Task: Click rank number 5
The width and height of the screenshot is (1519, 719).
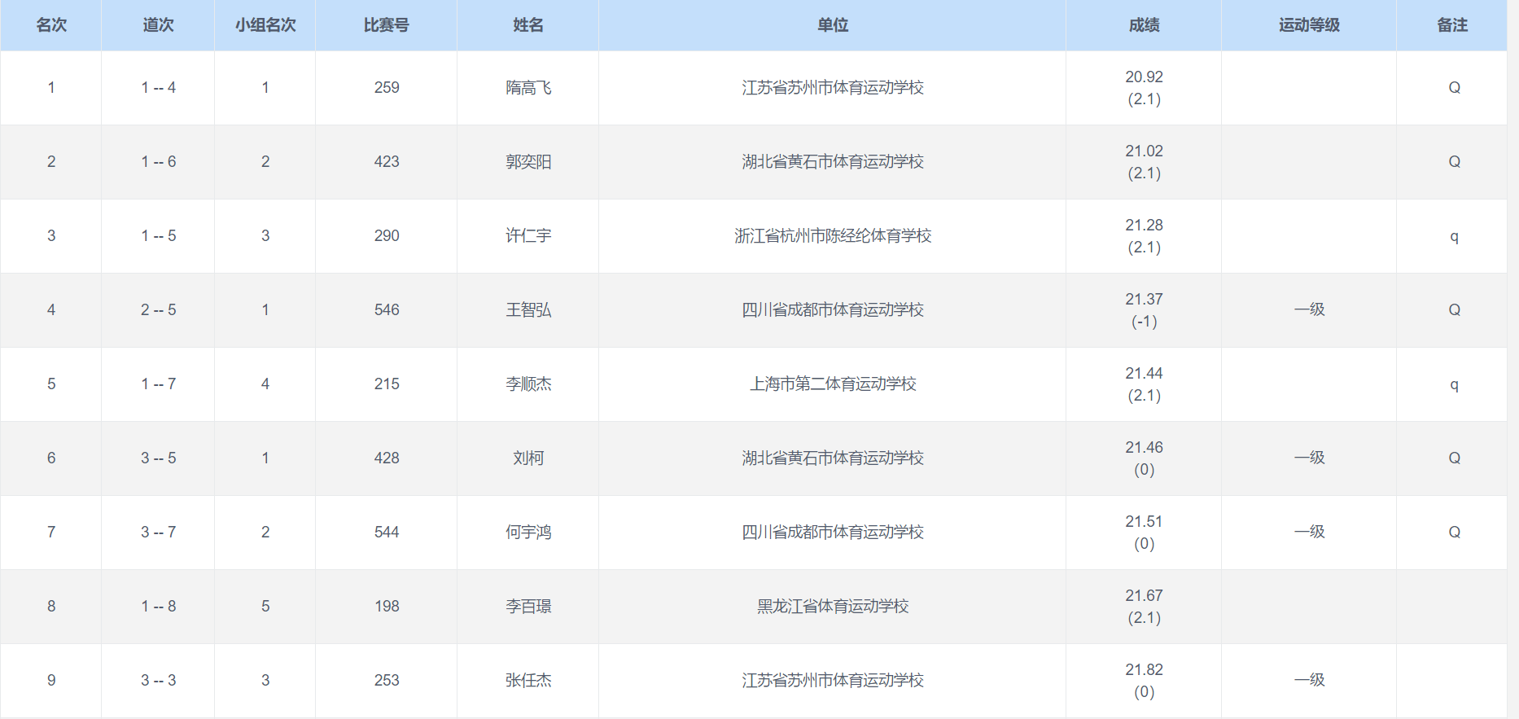Action: pyautogui.click(x=51, y=384)
